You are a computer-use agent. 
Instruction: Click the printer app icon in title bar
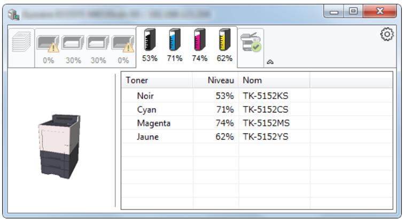point(13,14)
